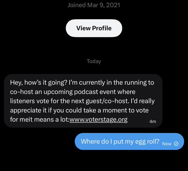Image resolution: width=188 pixels, height=171 pixels.
Task: Tap "Hey, how's it going?" greeting text
Action: (x=38, y=83)
